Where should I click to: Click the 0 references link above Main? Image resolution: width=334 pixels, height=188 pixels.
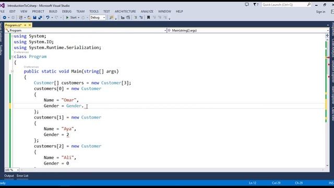coord(31,67)
